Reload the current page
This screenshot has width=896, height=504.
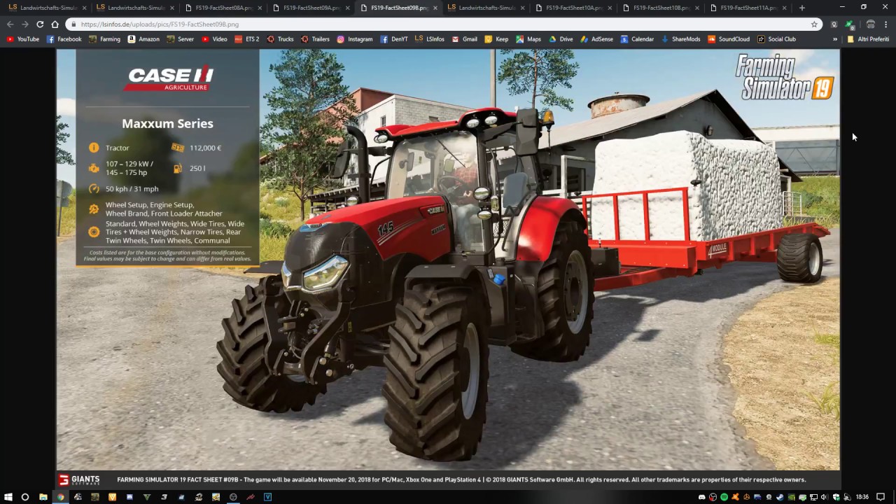[40, 24]
